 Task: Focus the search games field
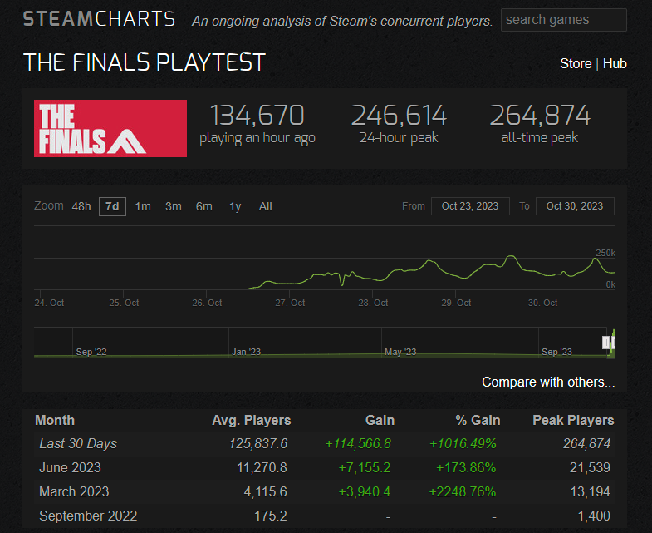coord(563,20)
